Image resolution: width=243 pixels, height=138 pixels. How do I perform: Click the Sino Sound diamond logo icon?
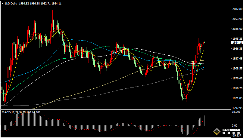coord(217,131)
